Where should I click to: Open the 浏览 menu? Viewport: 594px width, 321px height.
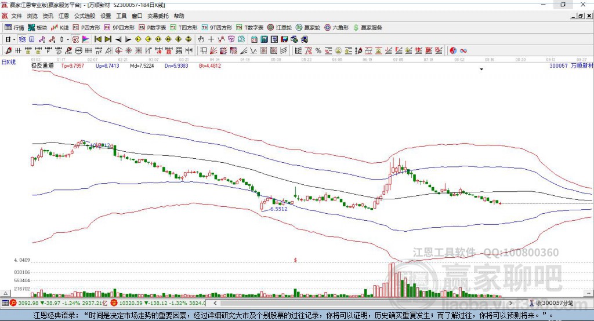[32, 16]
